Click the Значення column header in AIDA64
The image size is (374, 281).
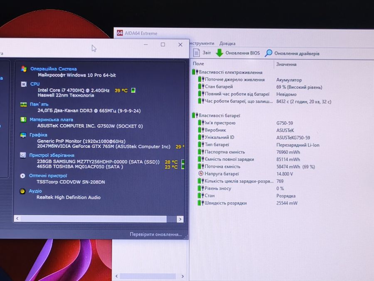coord(286,64)
